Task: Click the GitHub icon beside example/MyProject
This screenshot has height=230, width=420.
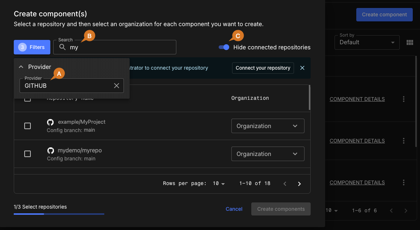Action: [x=50, y=122]
